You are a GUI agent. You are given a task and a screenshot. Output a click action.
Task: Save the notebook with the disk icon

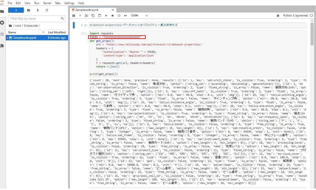tap(74, 16)
